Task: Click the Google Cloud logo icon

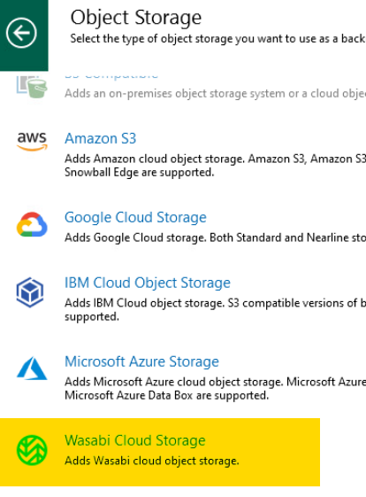Action: pos(32,224)
